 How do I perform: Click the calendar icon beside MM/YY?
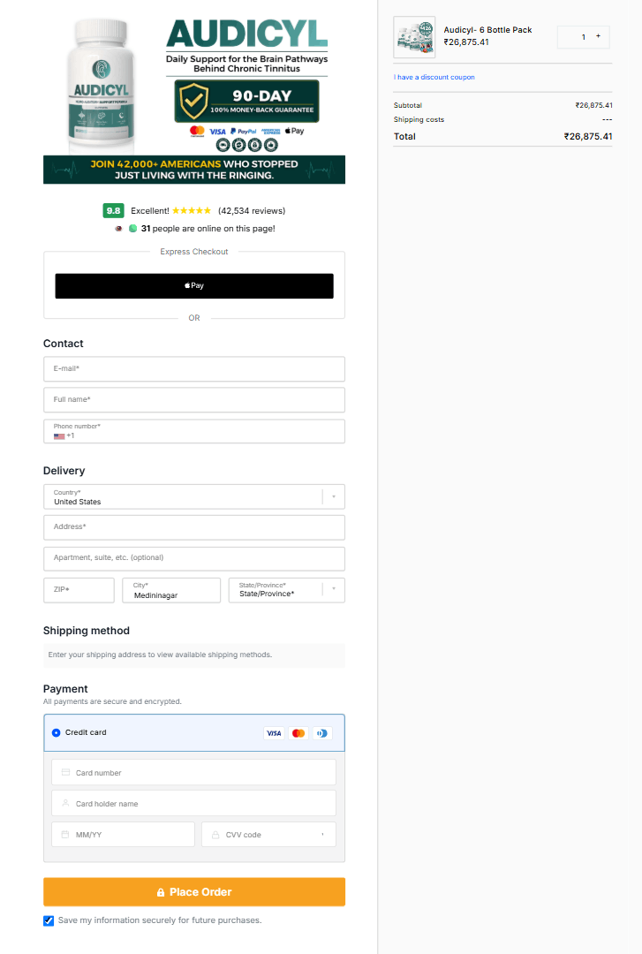[x=65, y=834]
